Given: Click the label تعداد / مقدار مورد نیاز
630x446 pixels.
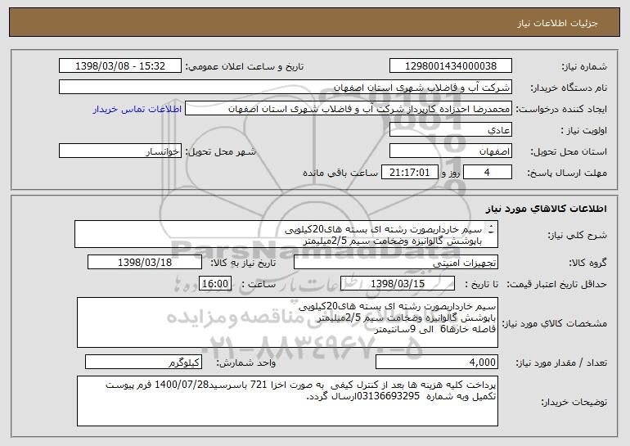Looking at the screenshot, I should coord(561,363).
